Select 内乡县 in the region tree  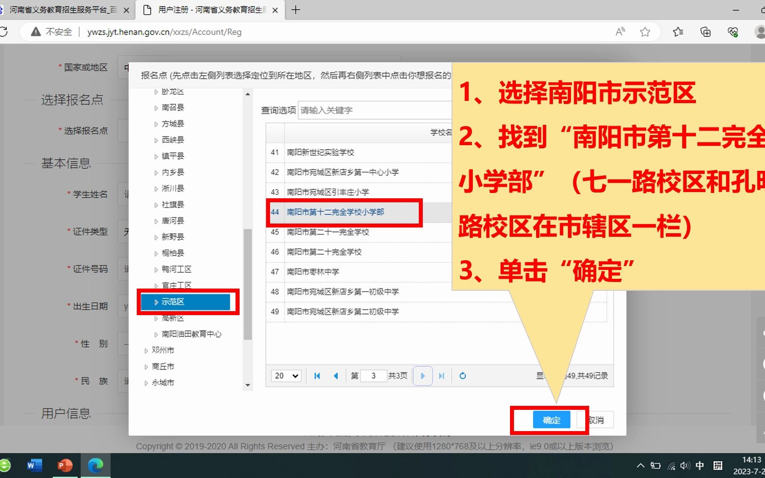click(x=173, y=172)
